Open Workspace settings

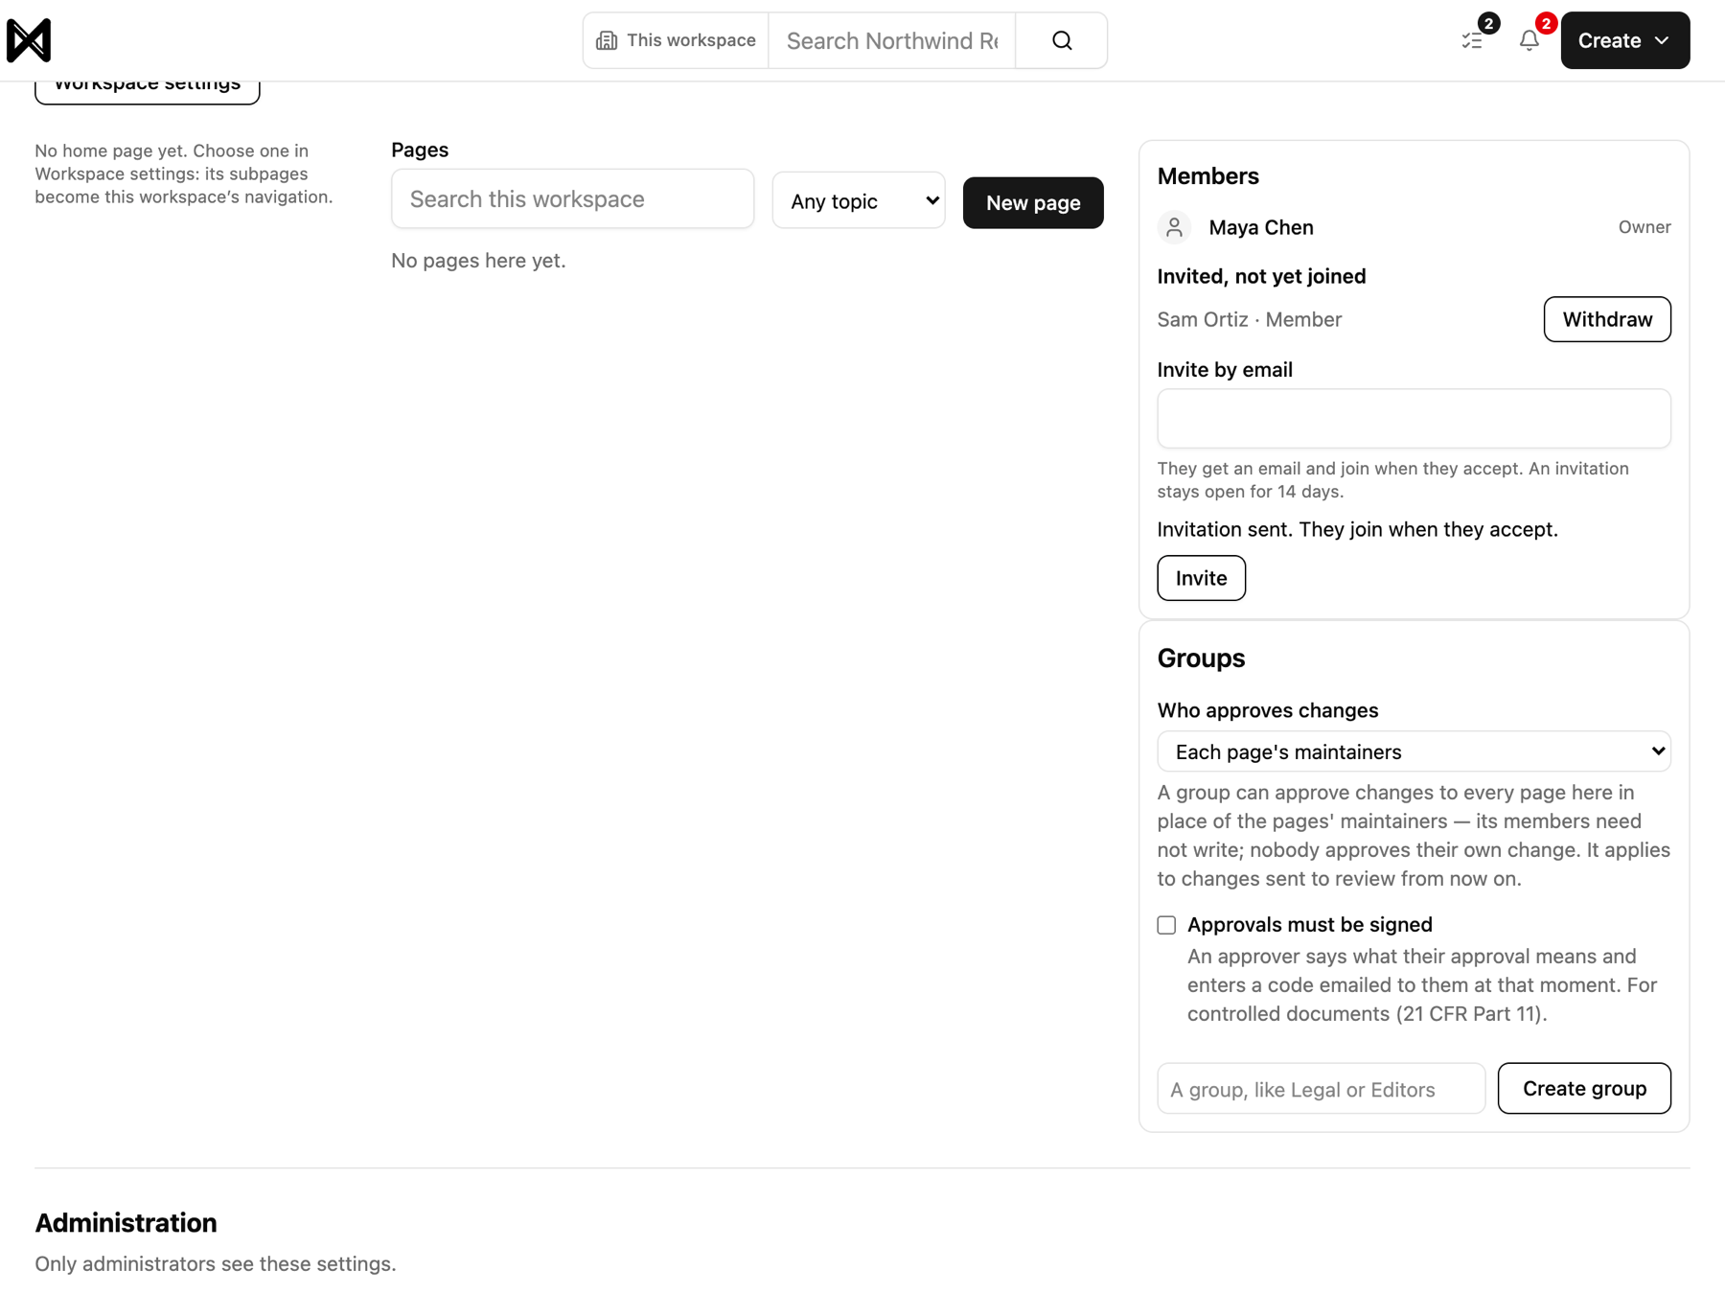click(148, 85)
